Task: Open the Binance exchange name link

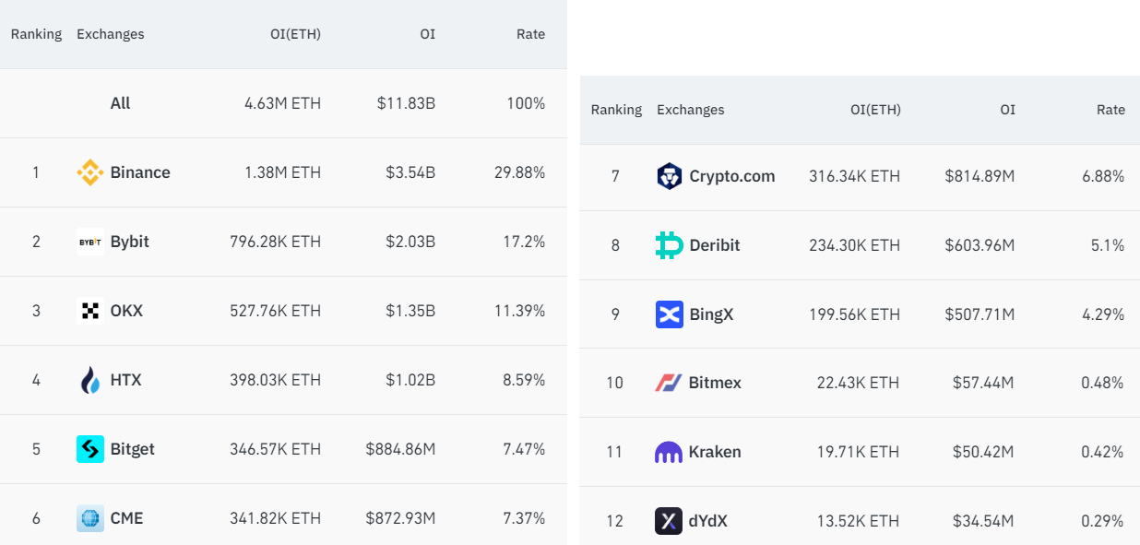Action: [140, 172]
